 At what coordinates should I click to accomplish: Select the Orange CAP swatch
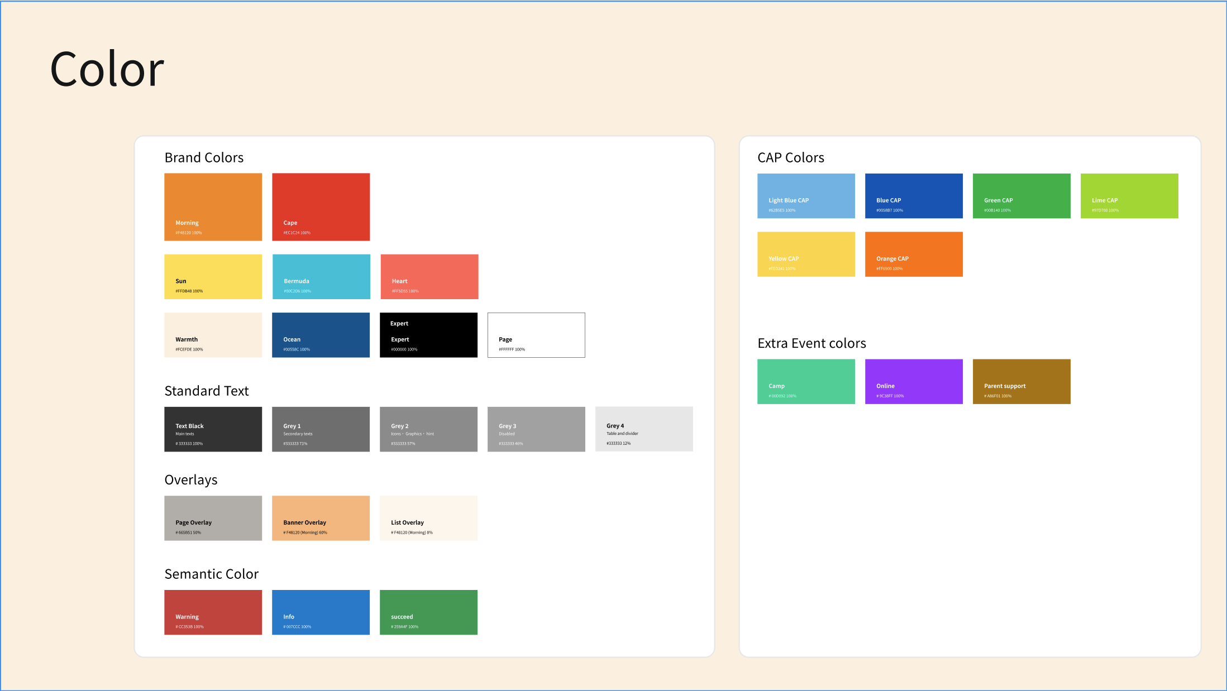click(x=914, y=254)
